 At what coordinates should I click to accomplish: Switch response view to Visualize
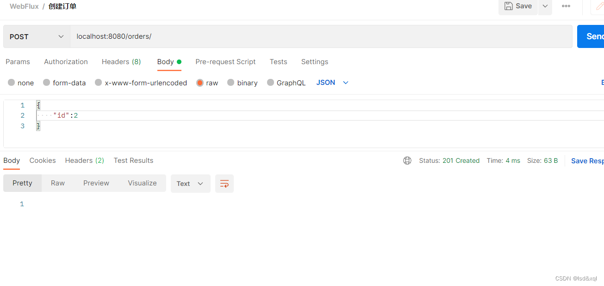pyautogui.click(x=142, y=183)
